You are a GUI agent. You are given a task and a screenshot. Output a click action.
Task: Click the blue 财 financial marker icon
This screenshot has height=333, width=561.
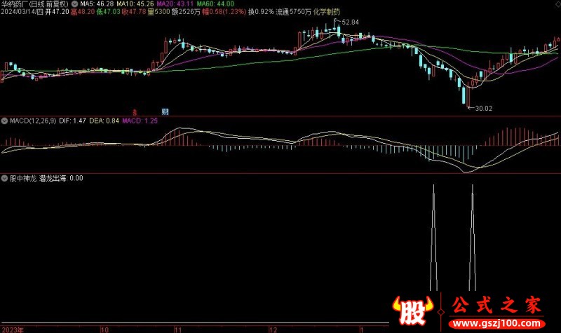(165, 111)
